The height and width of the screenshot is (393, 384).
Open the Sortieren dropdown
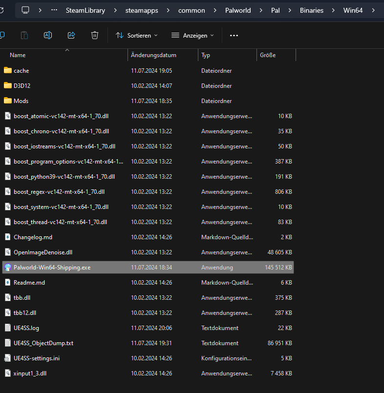tap(137, 36)
